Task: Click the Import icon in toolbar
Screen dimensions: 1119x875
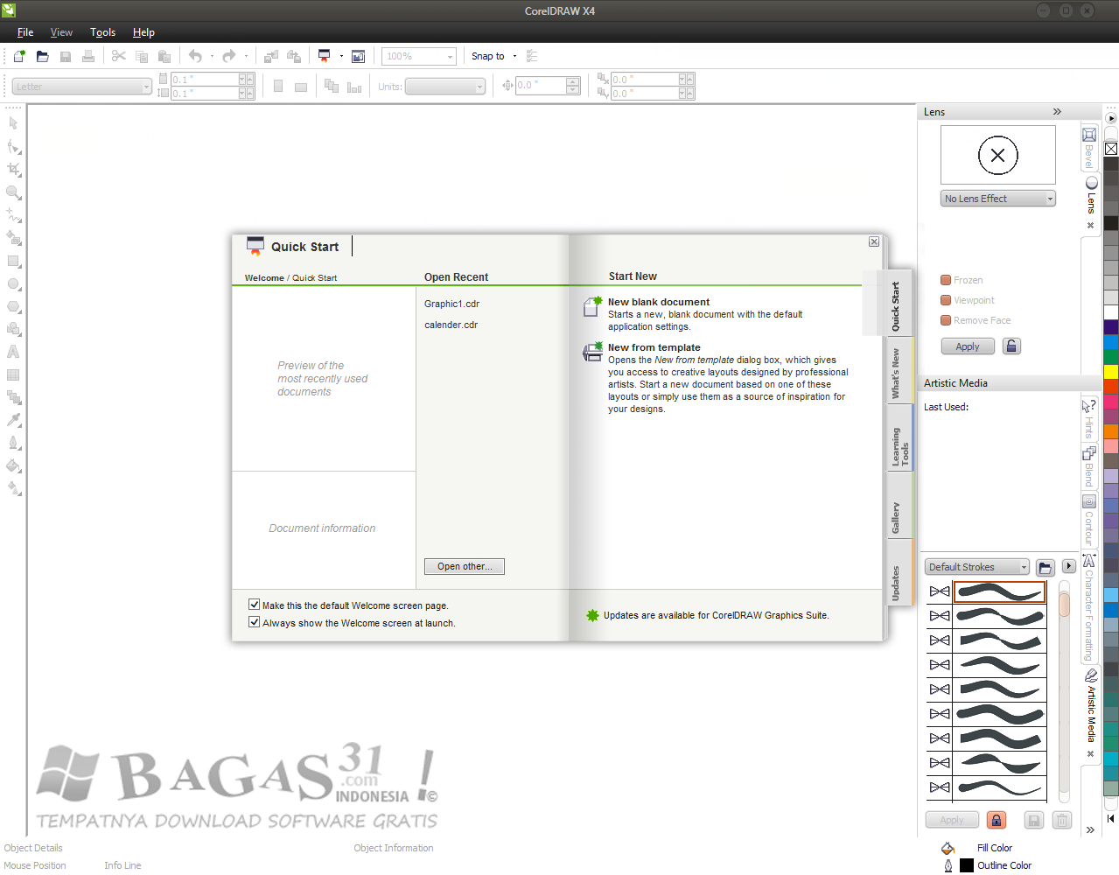Action: coord(271,56)
